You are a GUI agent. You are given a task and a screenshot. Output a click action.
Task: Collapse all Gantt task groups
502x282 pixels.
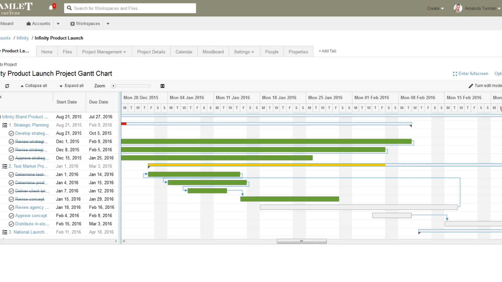34,86
